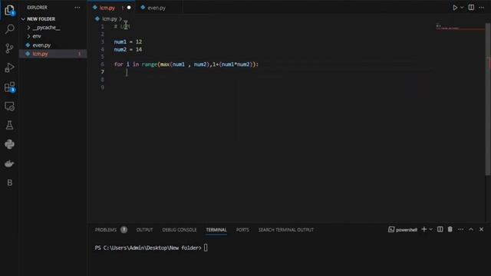491x276 pixels.
Task: Close unsaved lcm.py tab via dot
Action: [x=129, y=8]
